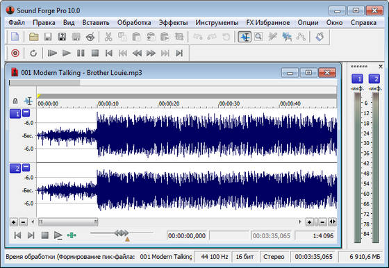Click Go to Start in data window transport
Screen dimensions: 389x268
(17, 235)
